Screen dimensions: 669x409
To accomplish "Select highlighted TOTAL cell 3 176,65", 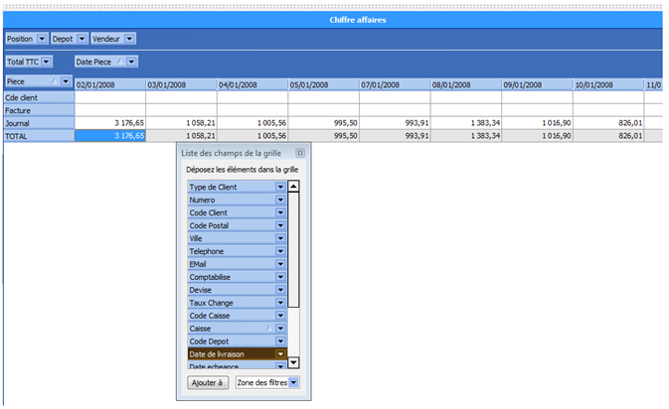I will [110, 136].
